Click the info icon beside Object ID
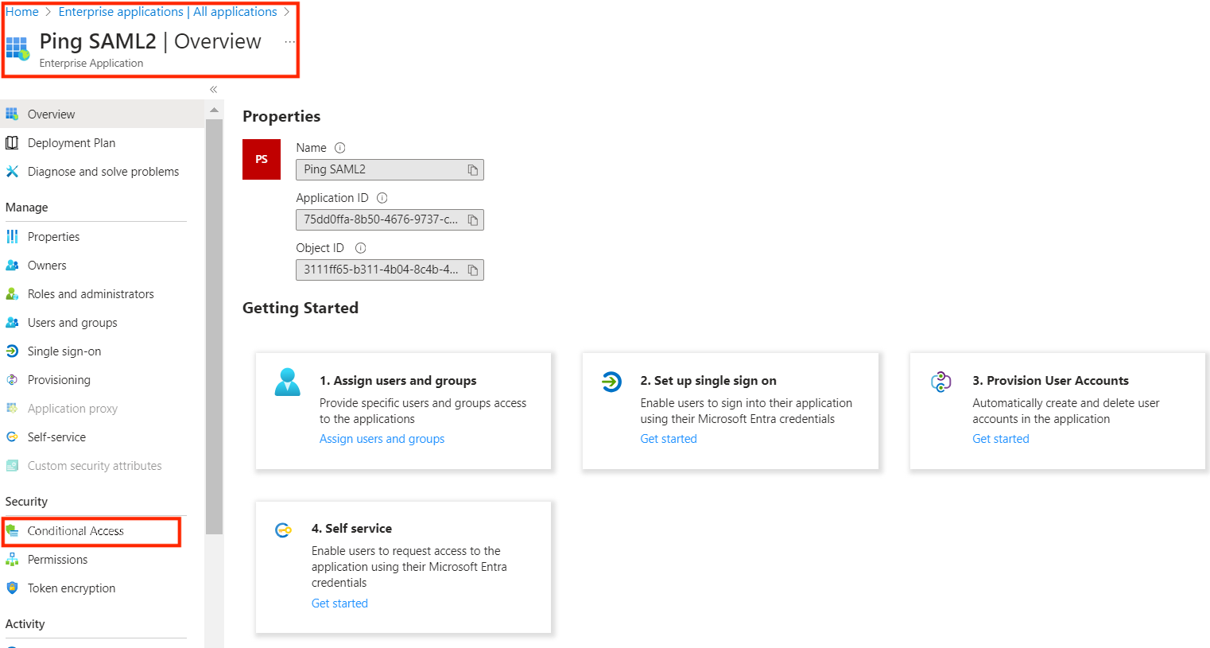Screen dimensions: 1210x648 coord(360,248)
